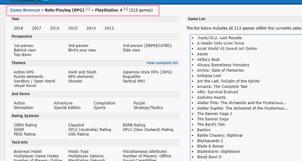Open ClassInd rating filter
Image resolution: width=302 pixels, height=161 pixels.
[76, 125]
